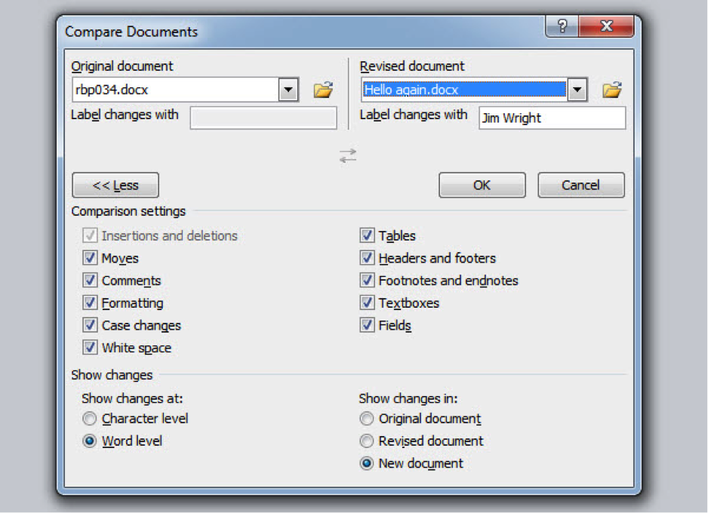
Task: Toggle Headers and footers checkbox
Action: [367, 258]
